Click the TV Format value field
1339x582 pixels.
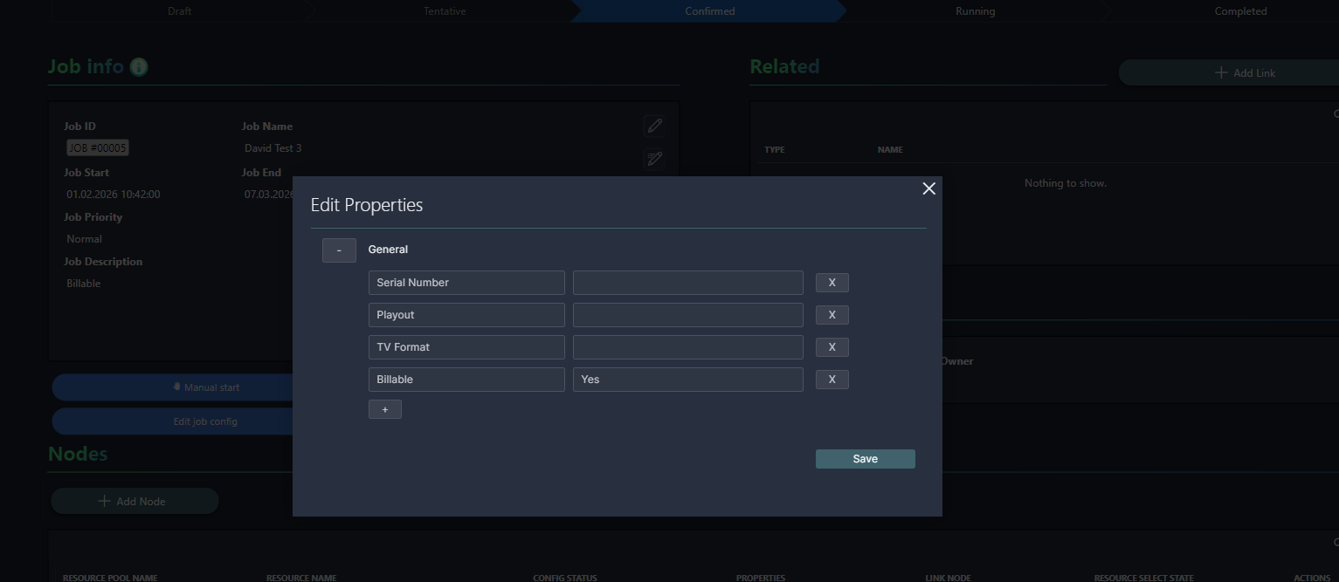(x=687, y=347)
